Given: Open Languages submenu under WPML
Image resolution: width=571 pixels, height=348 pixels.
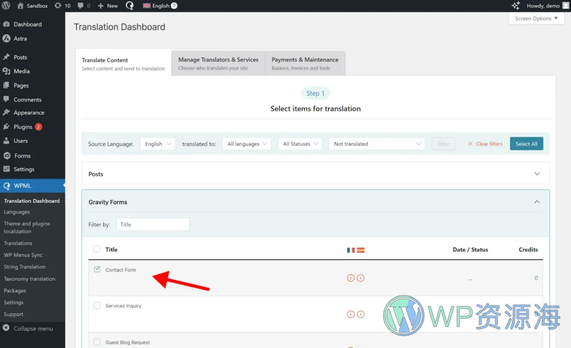Looking at the screenshot, I should pos(17,212).
